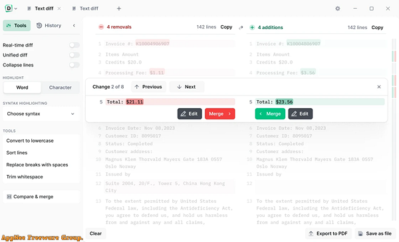This screenshot has width=399, height=242.
Task: Click the green plus additions icon
Action: [252, 27]
